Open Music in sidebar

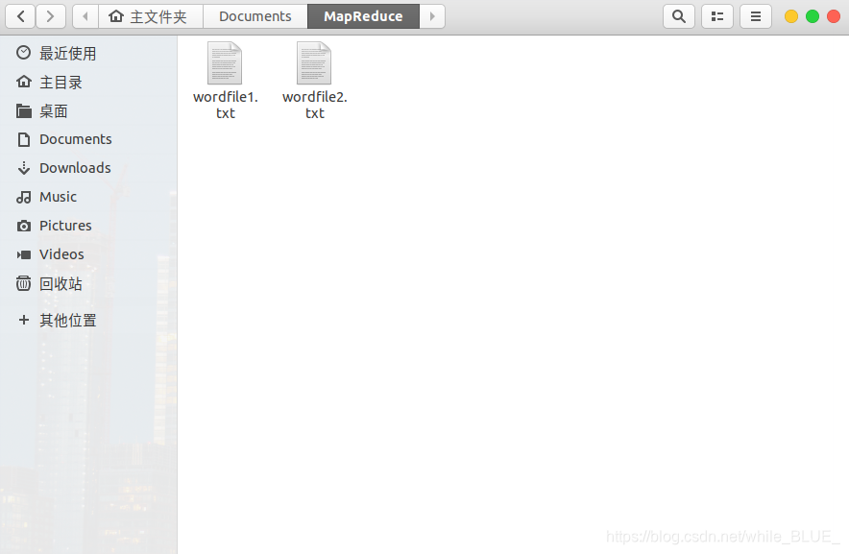(88, 197)
